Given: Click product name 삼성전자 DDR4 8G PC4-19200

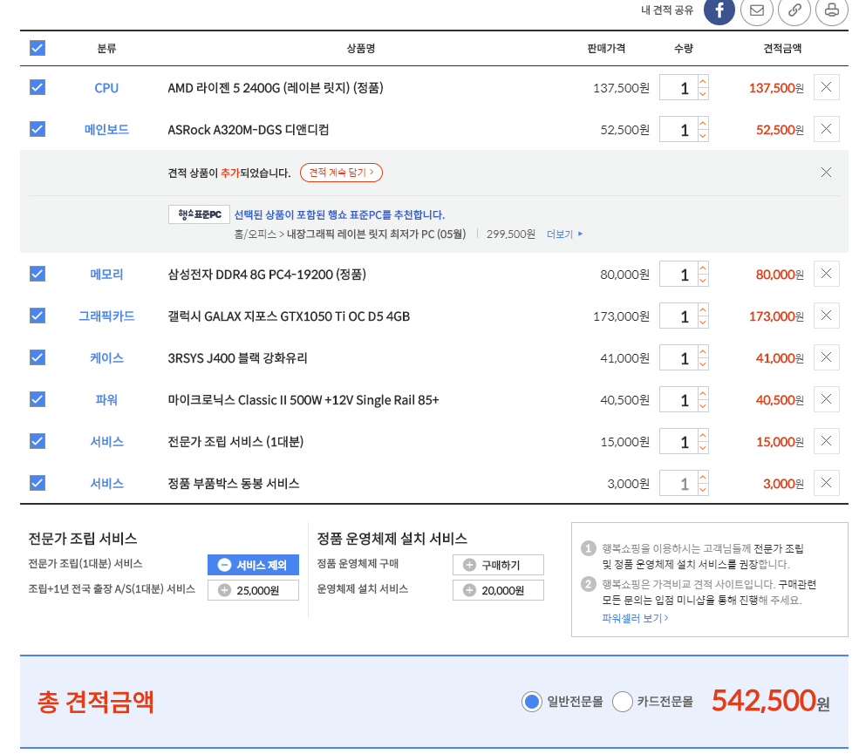Looking at the screenshot, I should pyautogui.click(x=267, y=275).
